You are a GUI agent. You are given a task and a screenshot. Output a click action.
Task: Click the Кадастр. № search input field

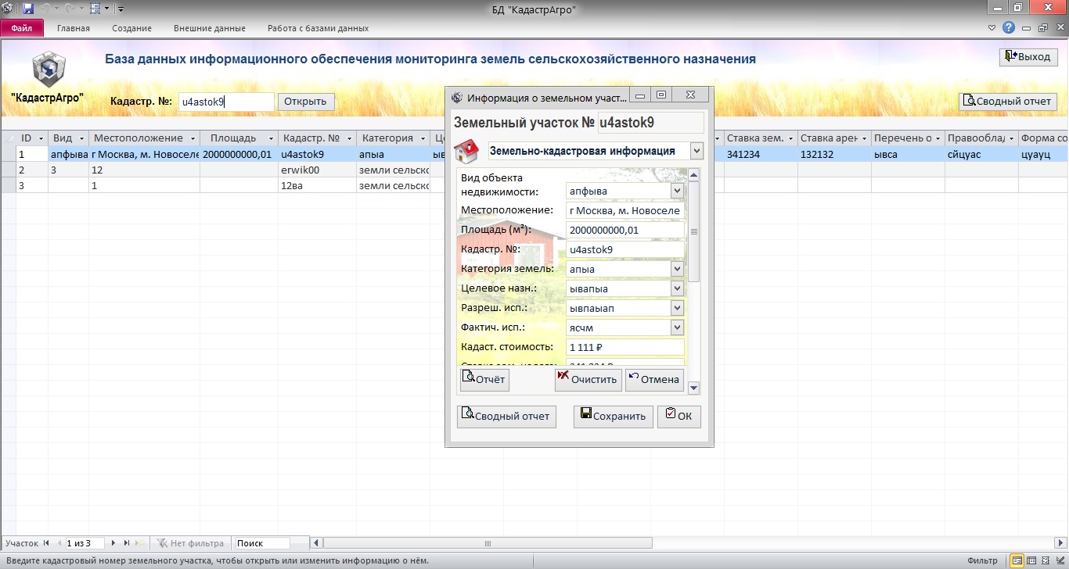pyautogui.click(x=226, y=102)
